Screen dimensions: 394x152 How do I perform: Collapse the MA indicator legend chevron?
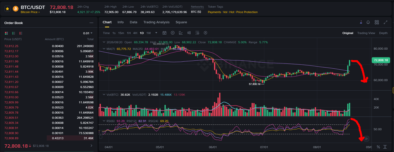click(x=104, y=49)
